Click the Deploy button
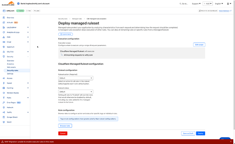The width and height of the screenshot is (235, 144). (201, 133)
